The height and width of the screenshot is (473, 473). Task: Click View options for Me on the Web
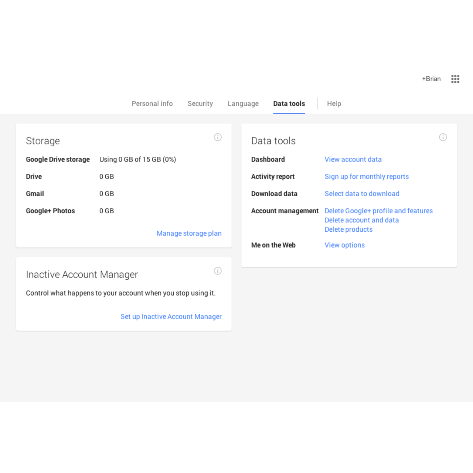coord(344,245)
